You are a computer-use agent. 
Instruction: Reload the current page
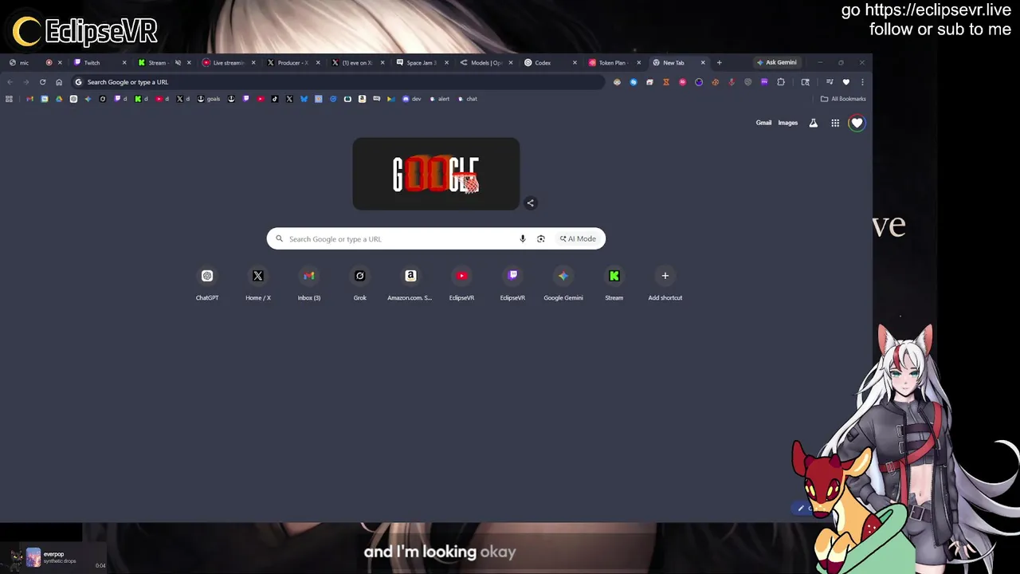(x=42, y=82)
